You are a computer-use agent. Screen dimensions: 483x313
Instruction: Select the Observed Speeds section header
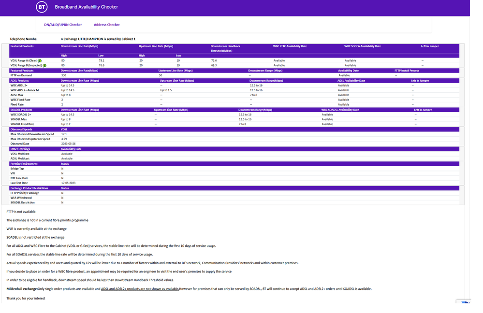[x=22, y=129]
